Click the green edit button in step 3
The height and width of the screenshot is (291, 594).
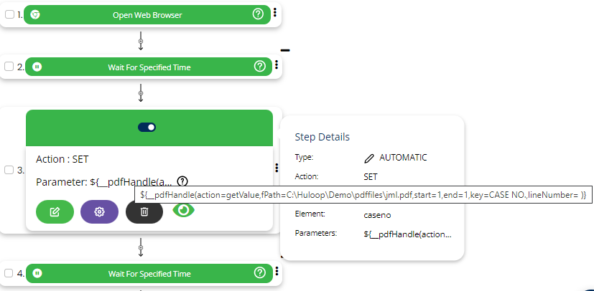click(55, 212)
